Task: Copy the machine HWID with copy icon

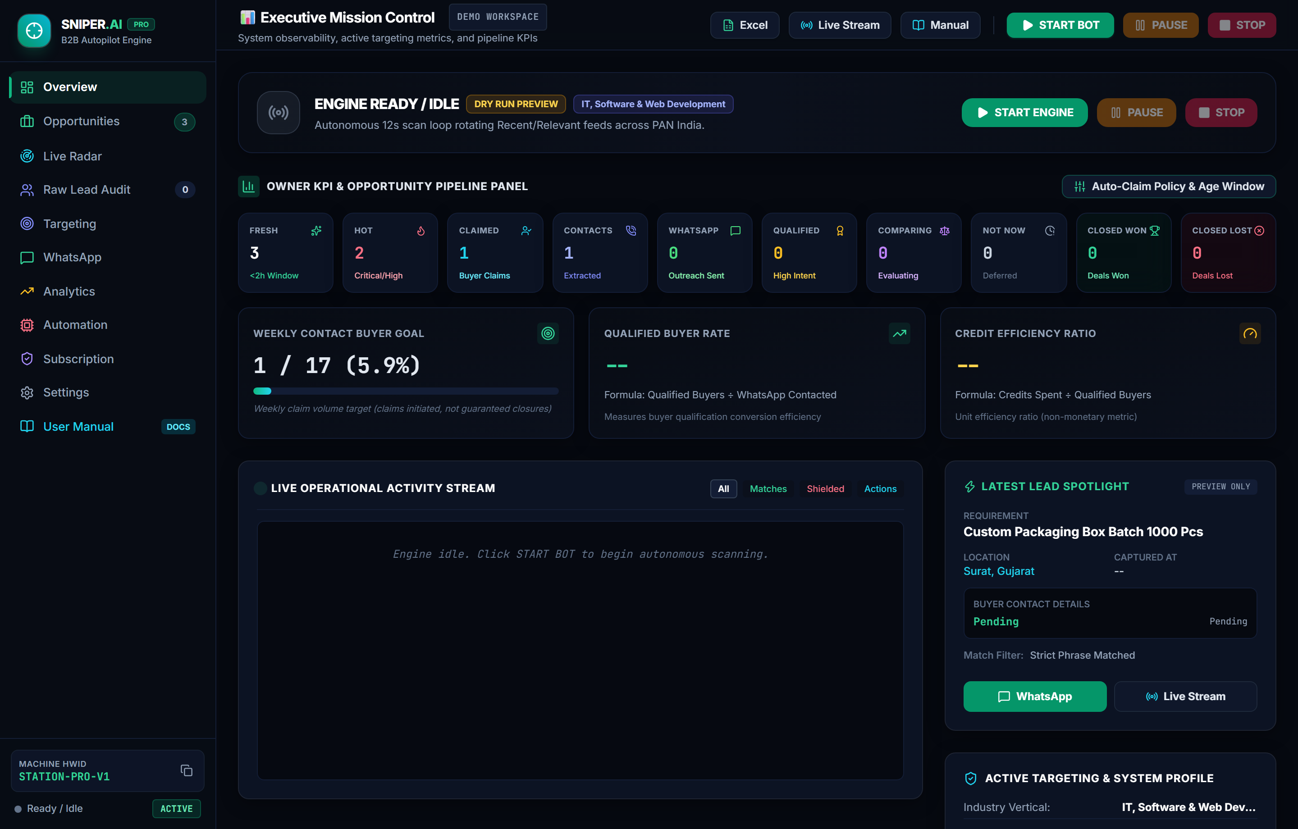Action: pos(186,770)
